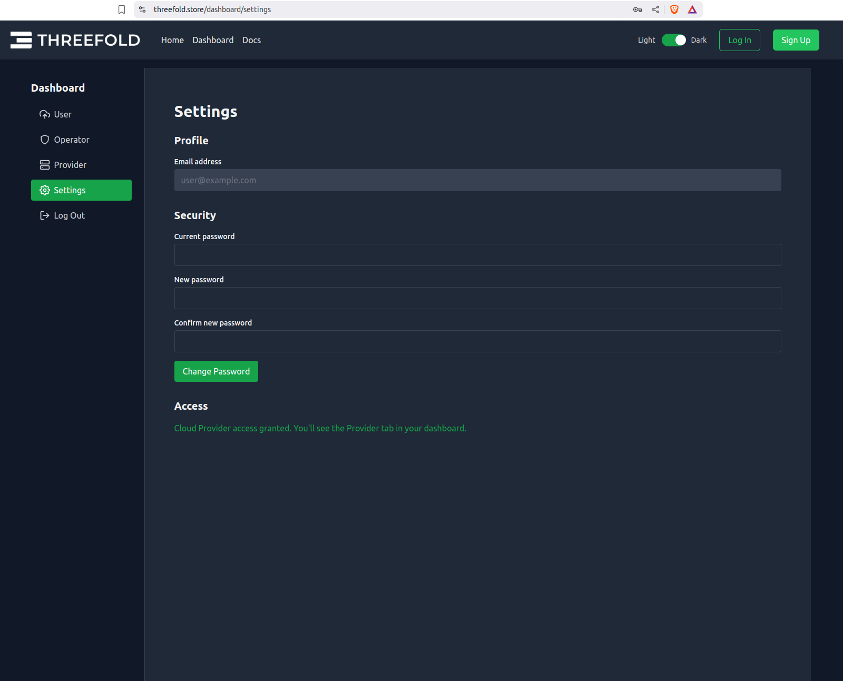Click the Sign Up button
Screen dimensions: 843x681
[x=796, y=40]
